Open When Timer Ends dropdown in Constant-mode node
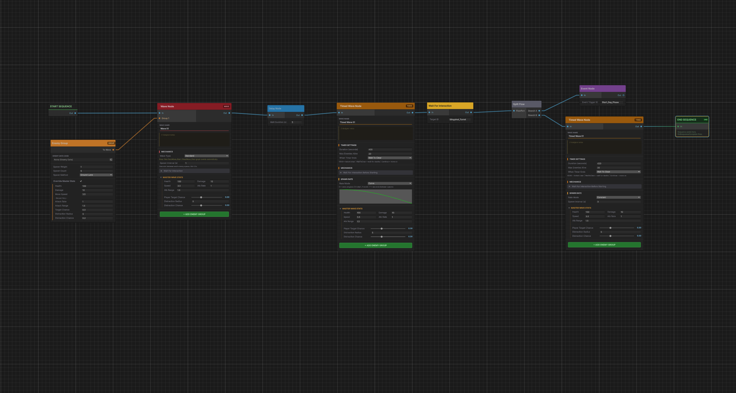 pos(618,172)
